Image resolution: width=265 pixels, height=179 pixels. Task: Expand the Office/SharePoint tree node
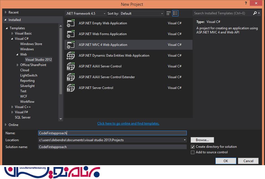click(x=17, y=65)
